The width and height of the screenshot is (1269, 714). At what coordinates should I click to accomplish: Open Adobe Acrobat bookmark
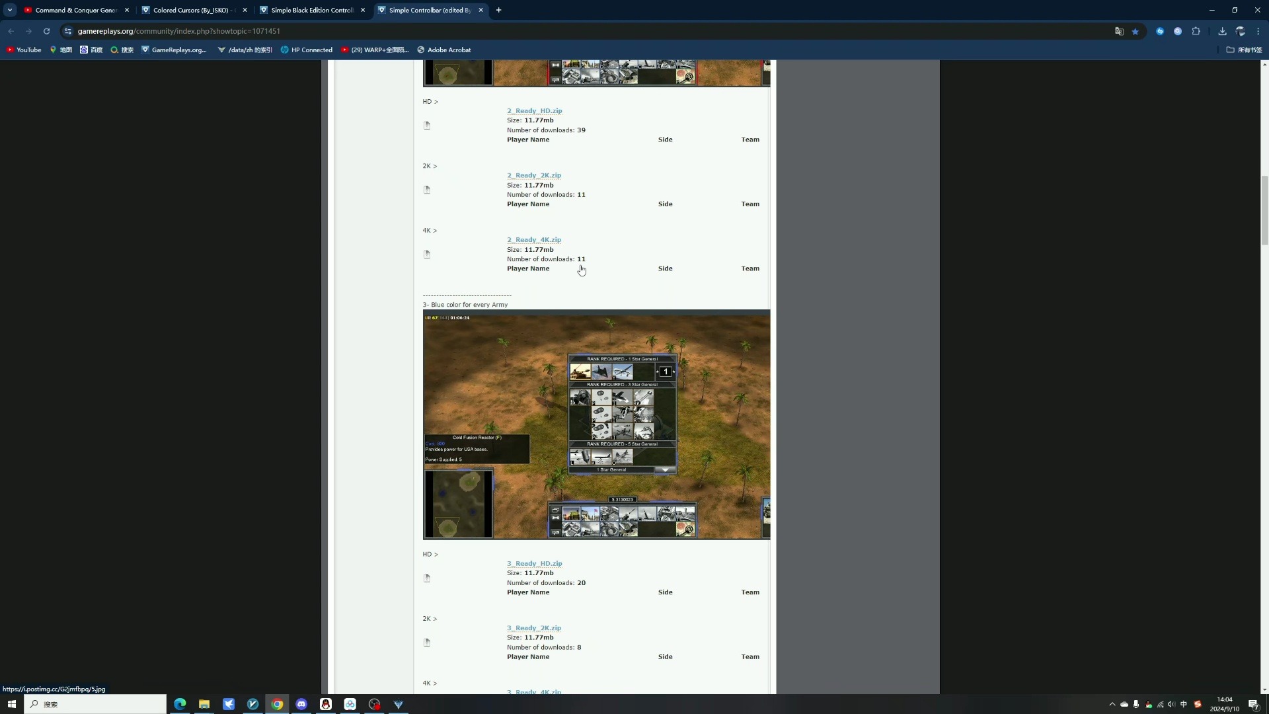[x=444, y=50]
